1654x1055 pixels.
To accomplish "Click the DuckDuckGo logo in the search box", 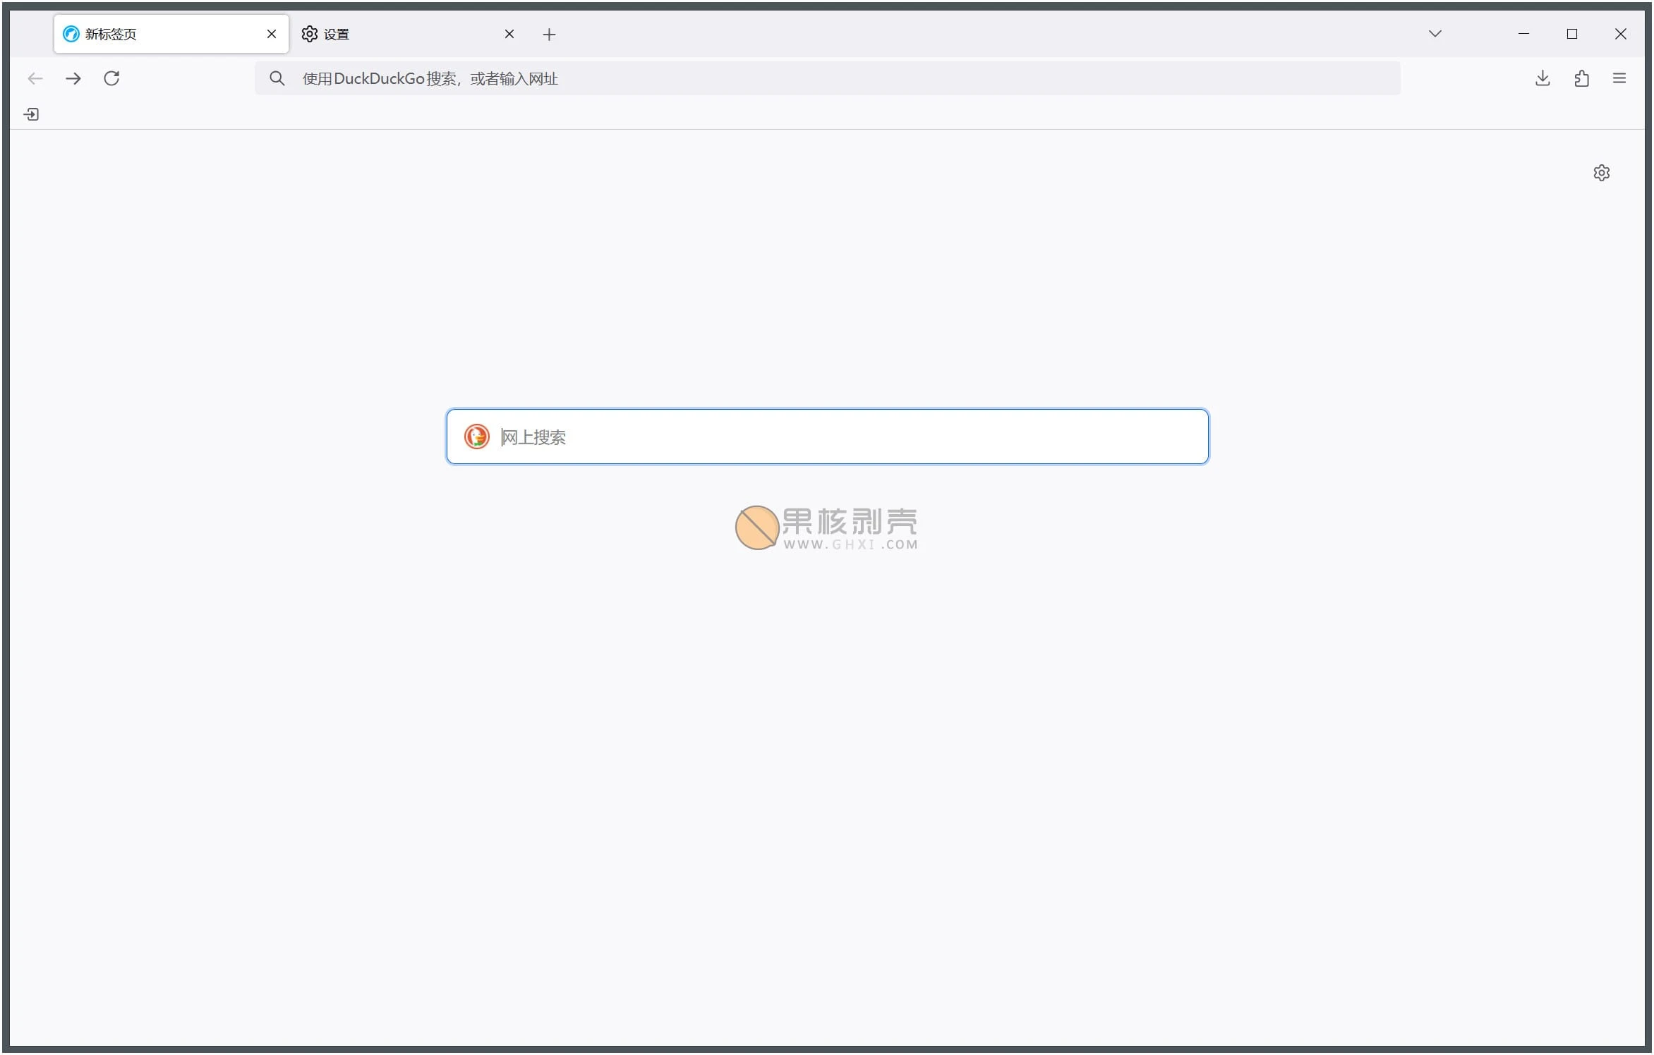I will (477, 437).
